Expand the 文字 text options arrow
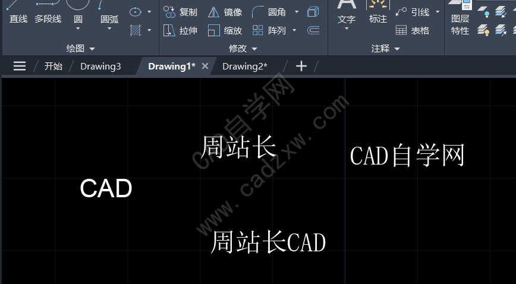Viewport: 516px width, 284px height. coord(347,29)
